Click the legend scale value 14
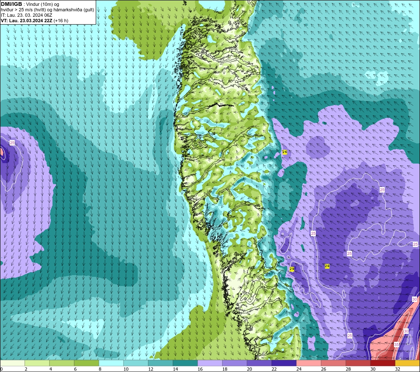Screen dimensions: 420x372 click(176, 369)
